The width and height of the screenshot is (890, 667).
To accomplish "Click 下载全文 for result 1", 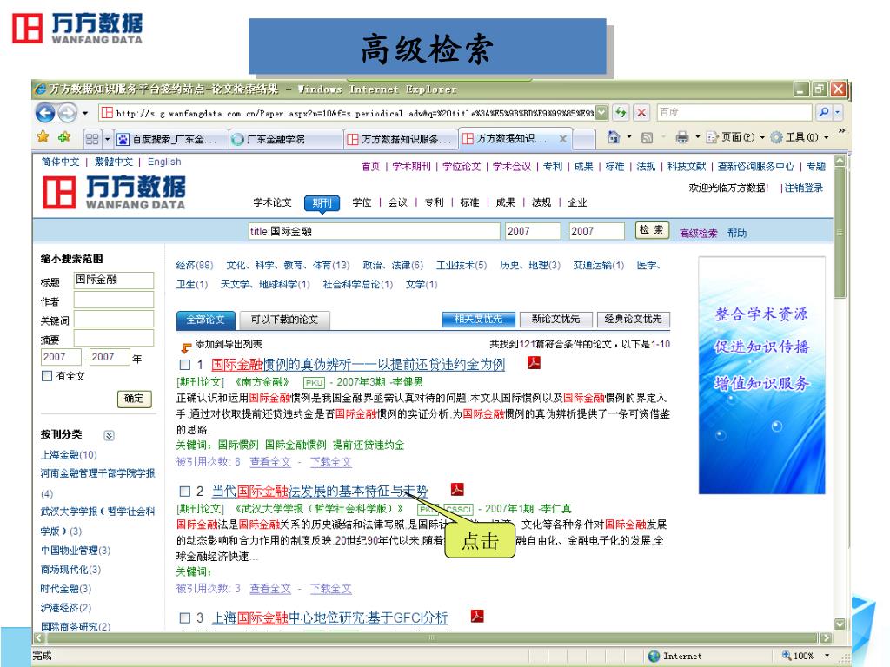I will (x=331, y=462).
